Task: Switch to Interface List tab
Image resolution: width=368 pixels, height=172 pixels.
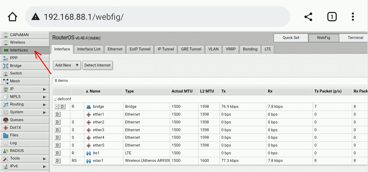Action: (89, 49)
